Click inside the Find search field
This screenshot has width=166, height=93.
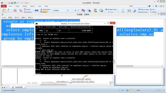click(140, 6)
